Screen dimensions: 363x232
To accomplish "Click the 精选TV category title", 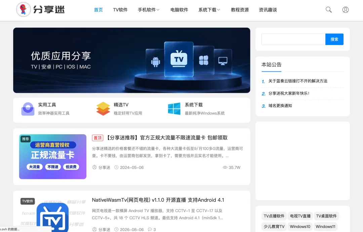I will (x=121, y=105).
